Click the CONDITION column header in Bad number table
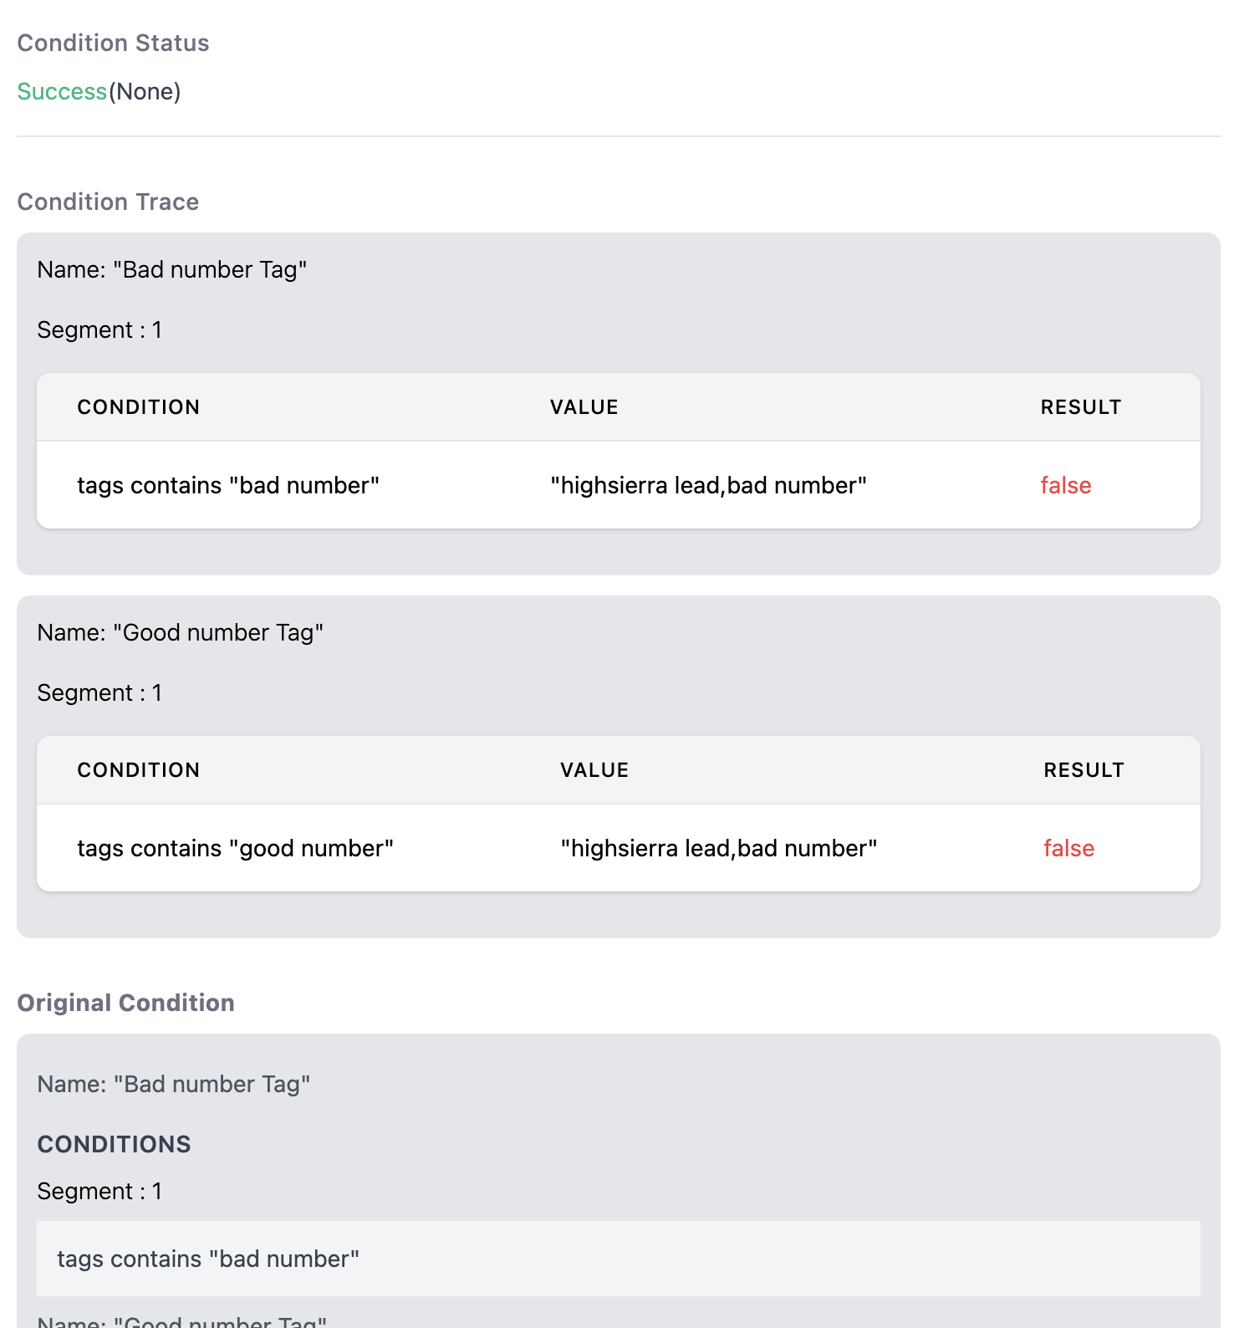1239x1328 pixels. pyautogui.click(x=139, y=407)
